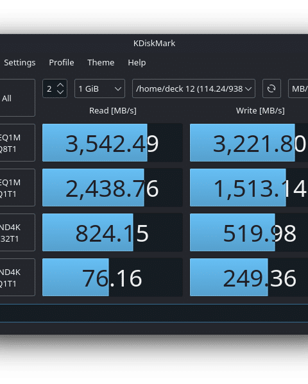
Task: Run the RND4K Q1T1 test
Action: 17,277
